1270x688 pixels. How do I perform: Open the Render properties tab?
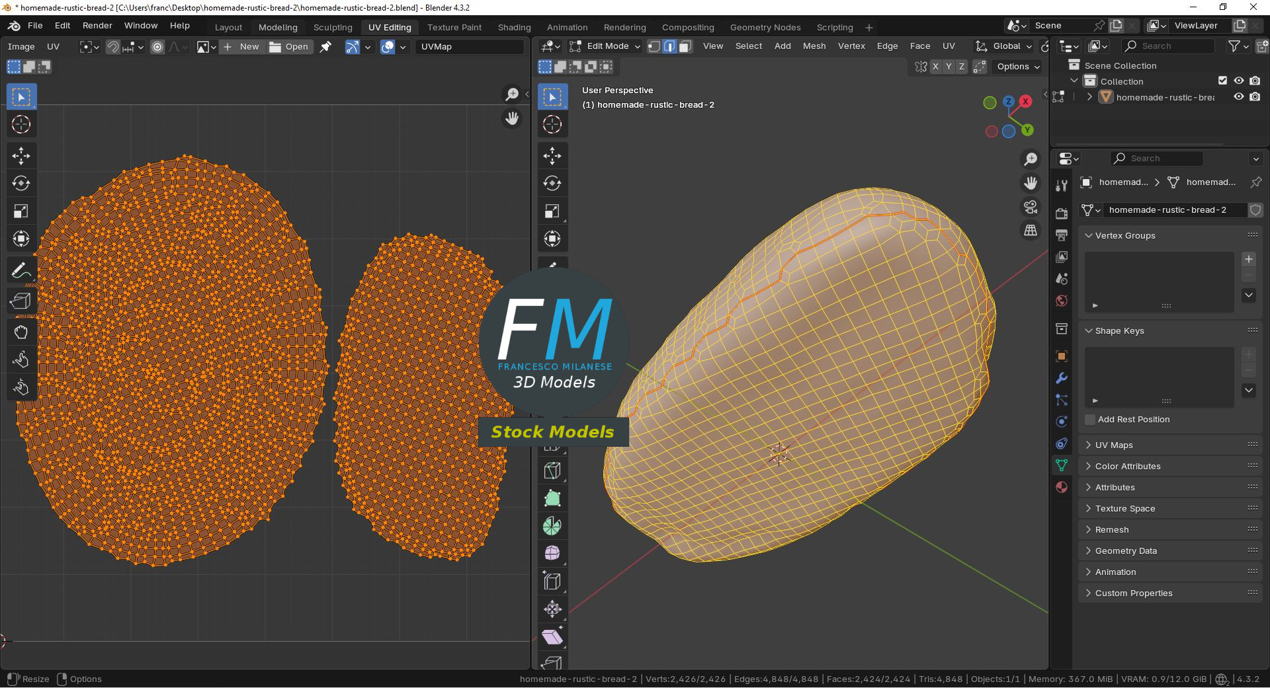coord(1062,213)
